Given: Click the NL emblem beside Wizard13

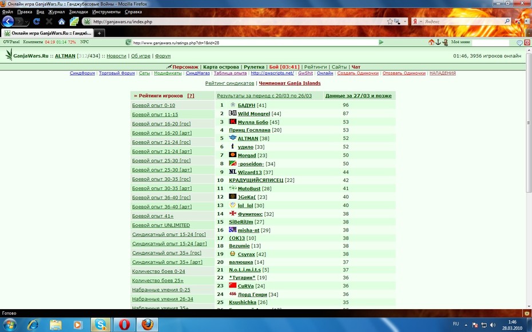Looking at the screenshot, I should pyautogui.click(x=232, y=171).
